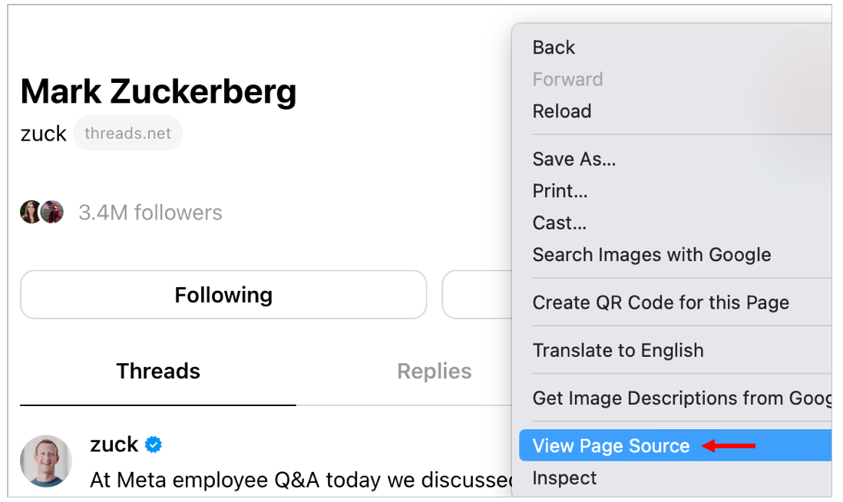Viewport: 843px width, 502px height.
Task: Click the threads.net badge
Action: pos(128,133)
